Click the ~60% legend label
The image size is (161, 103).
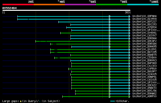92,2
